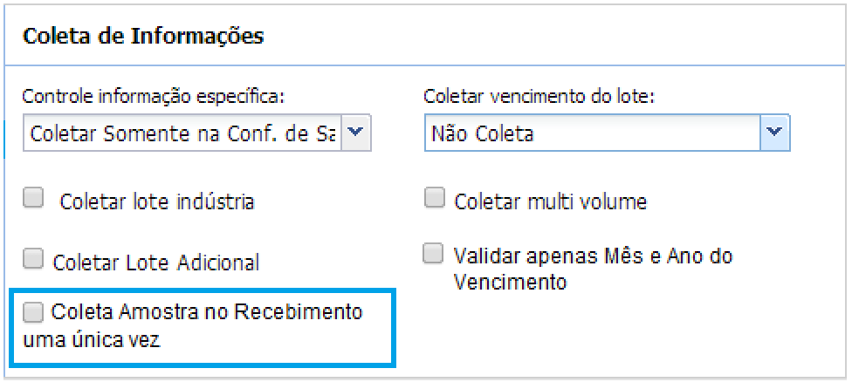Tick the Coletar lote indústria checkbox
Screen dimensions: 852x382
(x=33, y=200)
